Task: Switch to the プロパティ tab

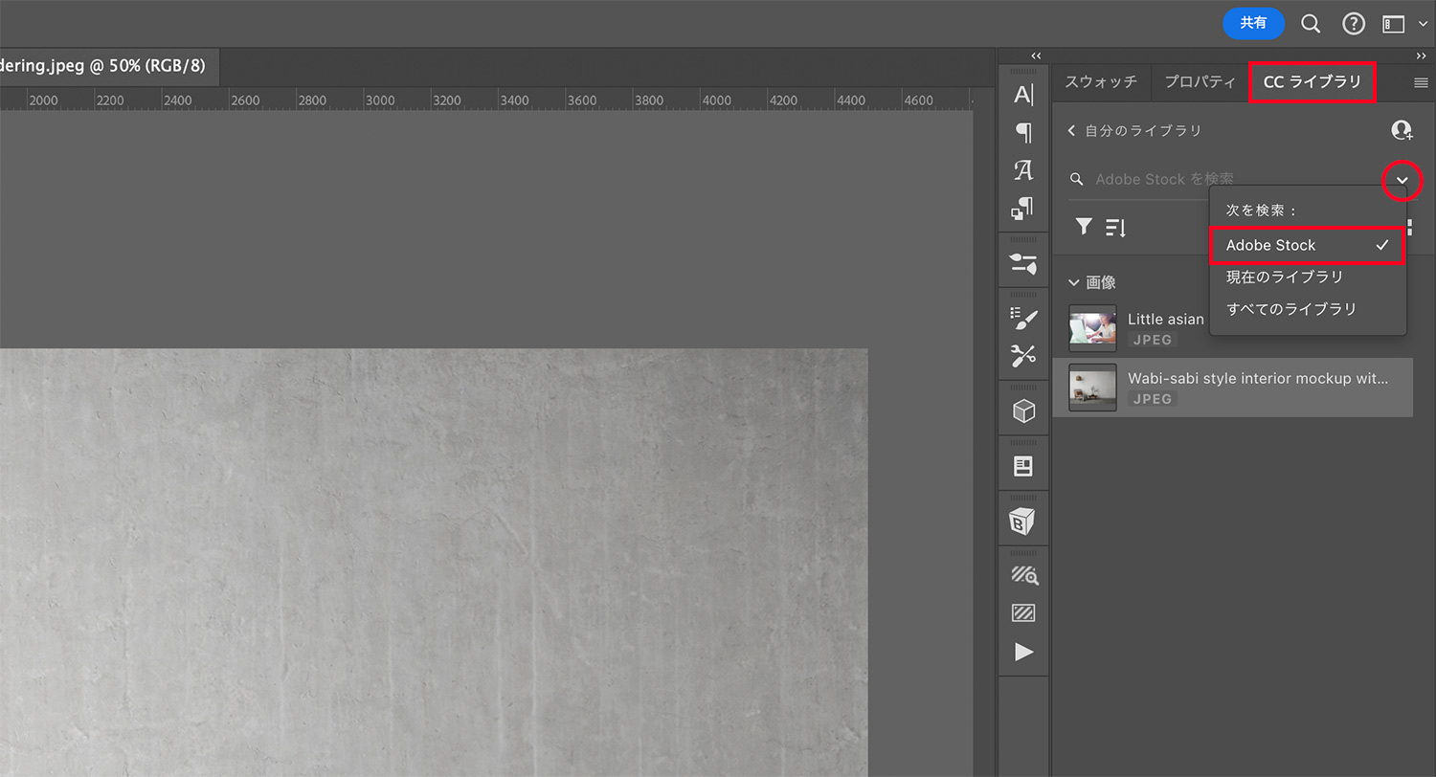Action: click(1200, 82)
